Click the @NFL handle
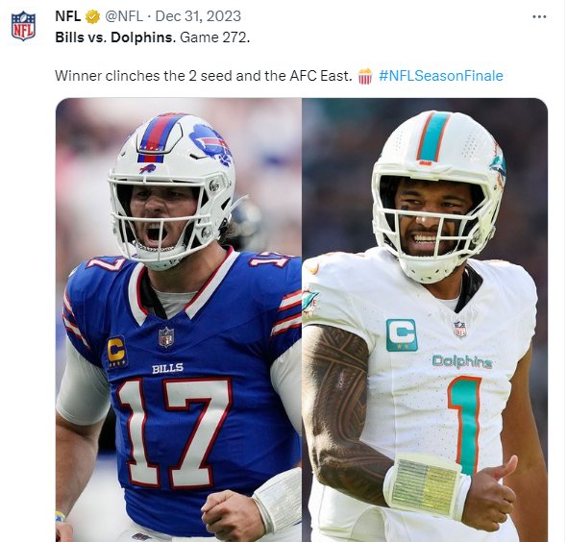567x542 pixels. 124,16
